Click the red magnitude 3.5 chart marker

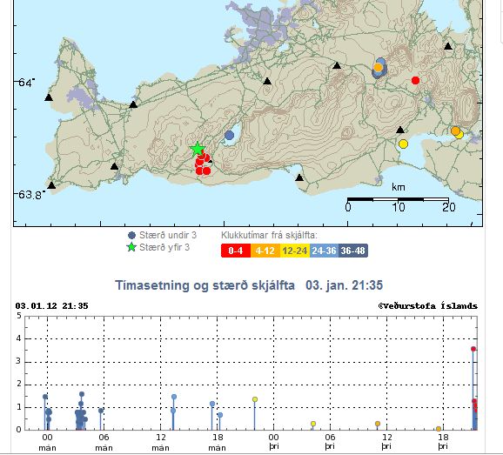(x=473, y=349)
